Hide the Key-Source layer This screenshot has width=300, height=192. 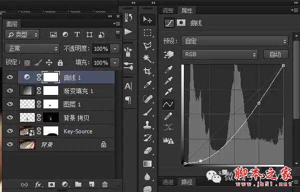(x=10, y=131)
